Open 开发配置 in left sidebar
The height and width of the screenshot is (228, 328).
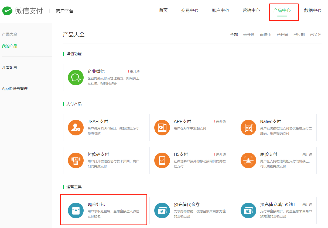[x=9, y=67]
